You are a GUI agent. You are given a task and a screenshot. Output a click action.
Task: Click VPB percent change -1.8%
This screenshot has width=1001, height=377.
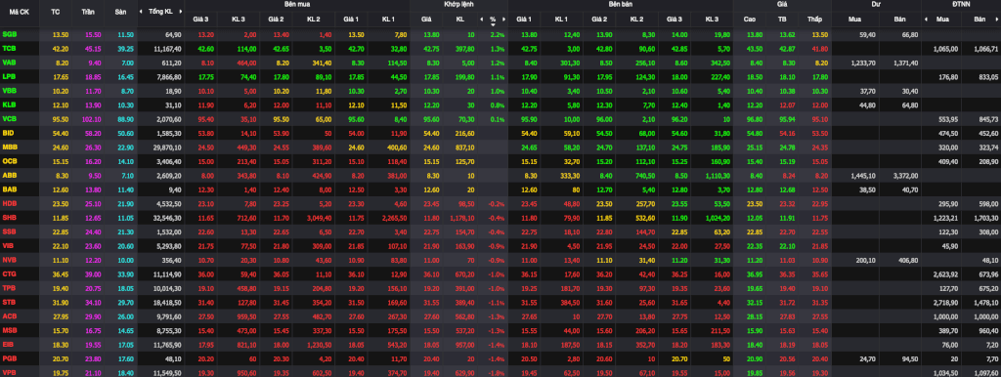click(496, 372)
